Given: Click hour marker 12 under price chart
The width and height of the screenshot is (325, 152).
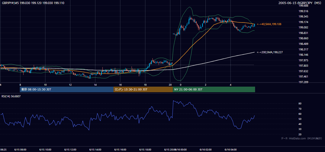Looking at the screenshot, I should point(70,85).
